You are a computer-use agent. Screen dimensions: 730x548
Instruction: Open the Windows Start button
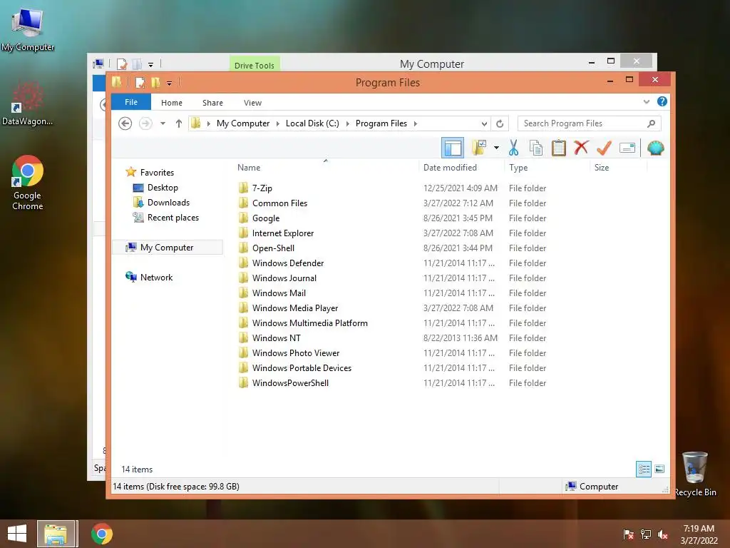pos(17,534)
